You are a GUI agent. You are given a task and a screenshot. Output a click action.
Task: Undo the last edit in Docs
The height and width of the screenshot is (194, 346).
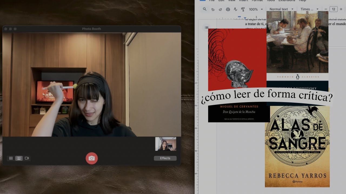point(213,9)
